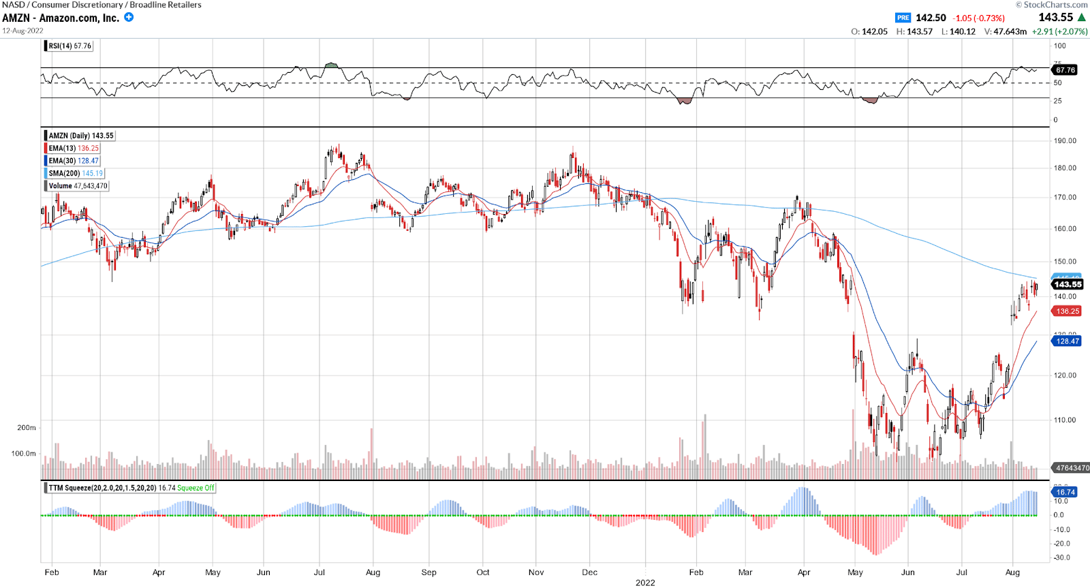
Task: Click the green Squeeze Off status text
Action: point(196,488)
